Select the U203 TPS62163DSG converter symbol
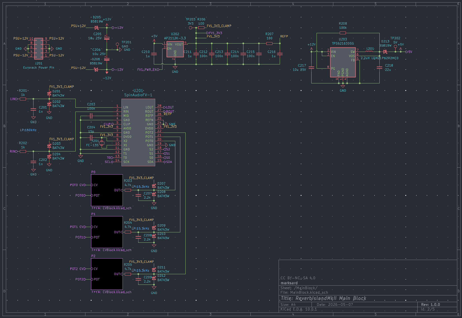 343,62
